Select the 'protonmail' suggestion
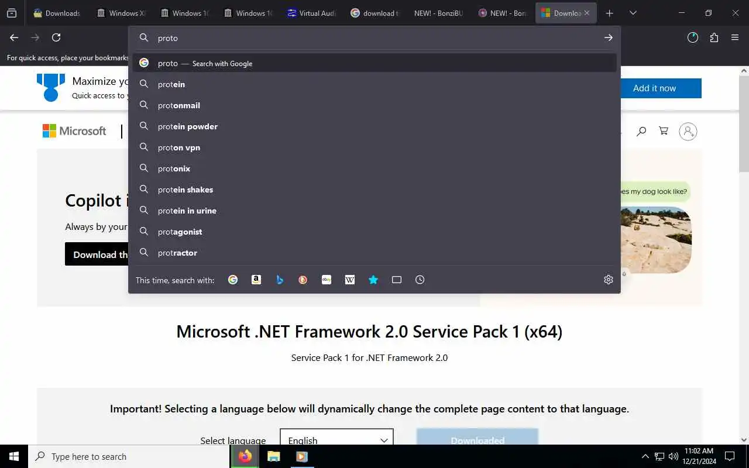This screenshot has width=749, height=468. (374, 105)
